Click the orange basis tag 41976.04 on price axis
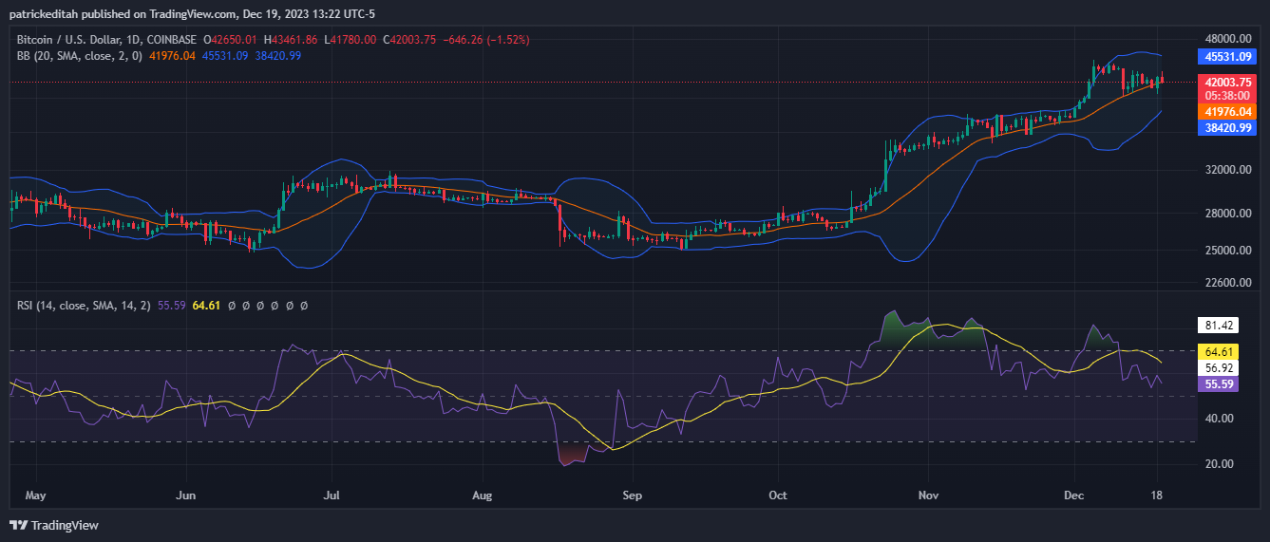The height and width of the screenshot is (542, 1270). pyautogui.click(x=1229, y=111)
